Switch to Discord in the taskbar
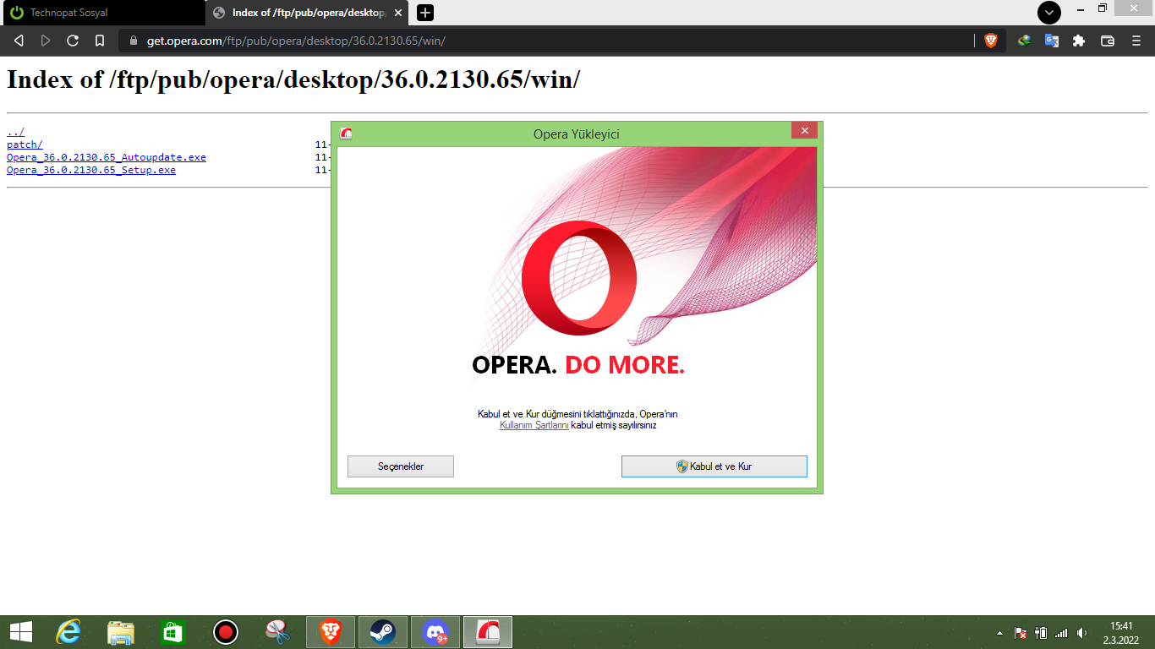The height and width of the screenshot is (649, 1155). click(435, 632)
